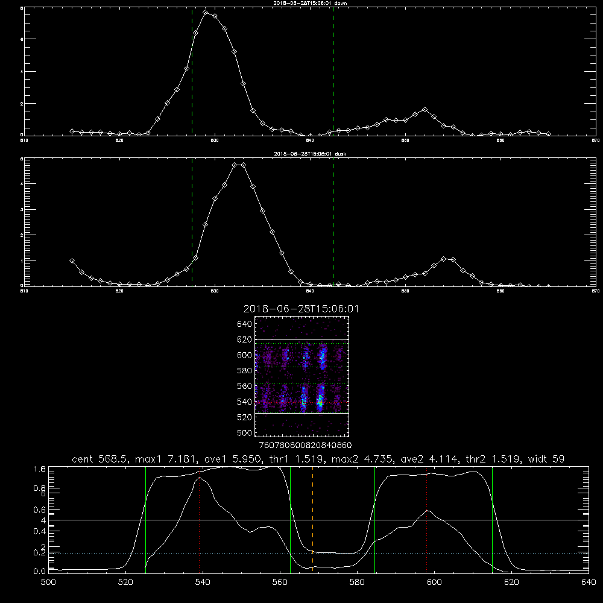Click the bottom plot x-axis label 560
The height and width of the screenshot is (603, 603).
point(280,582)
